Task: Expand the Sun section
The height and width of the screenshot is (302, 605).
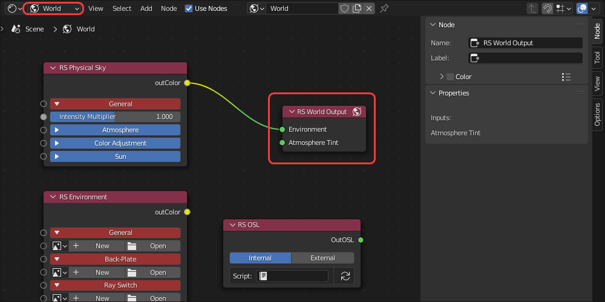Action: tap(115, 156)
